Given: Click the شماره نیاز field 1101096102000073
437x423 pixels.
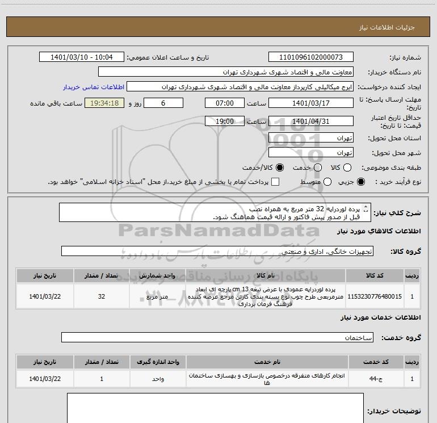Looking at the screenshot, I should (311, 57).
